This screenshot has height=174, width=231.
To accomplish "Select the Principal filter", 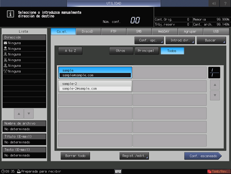I will click(147, 51).
